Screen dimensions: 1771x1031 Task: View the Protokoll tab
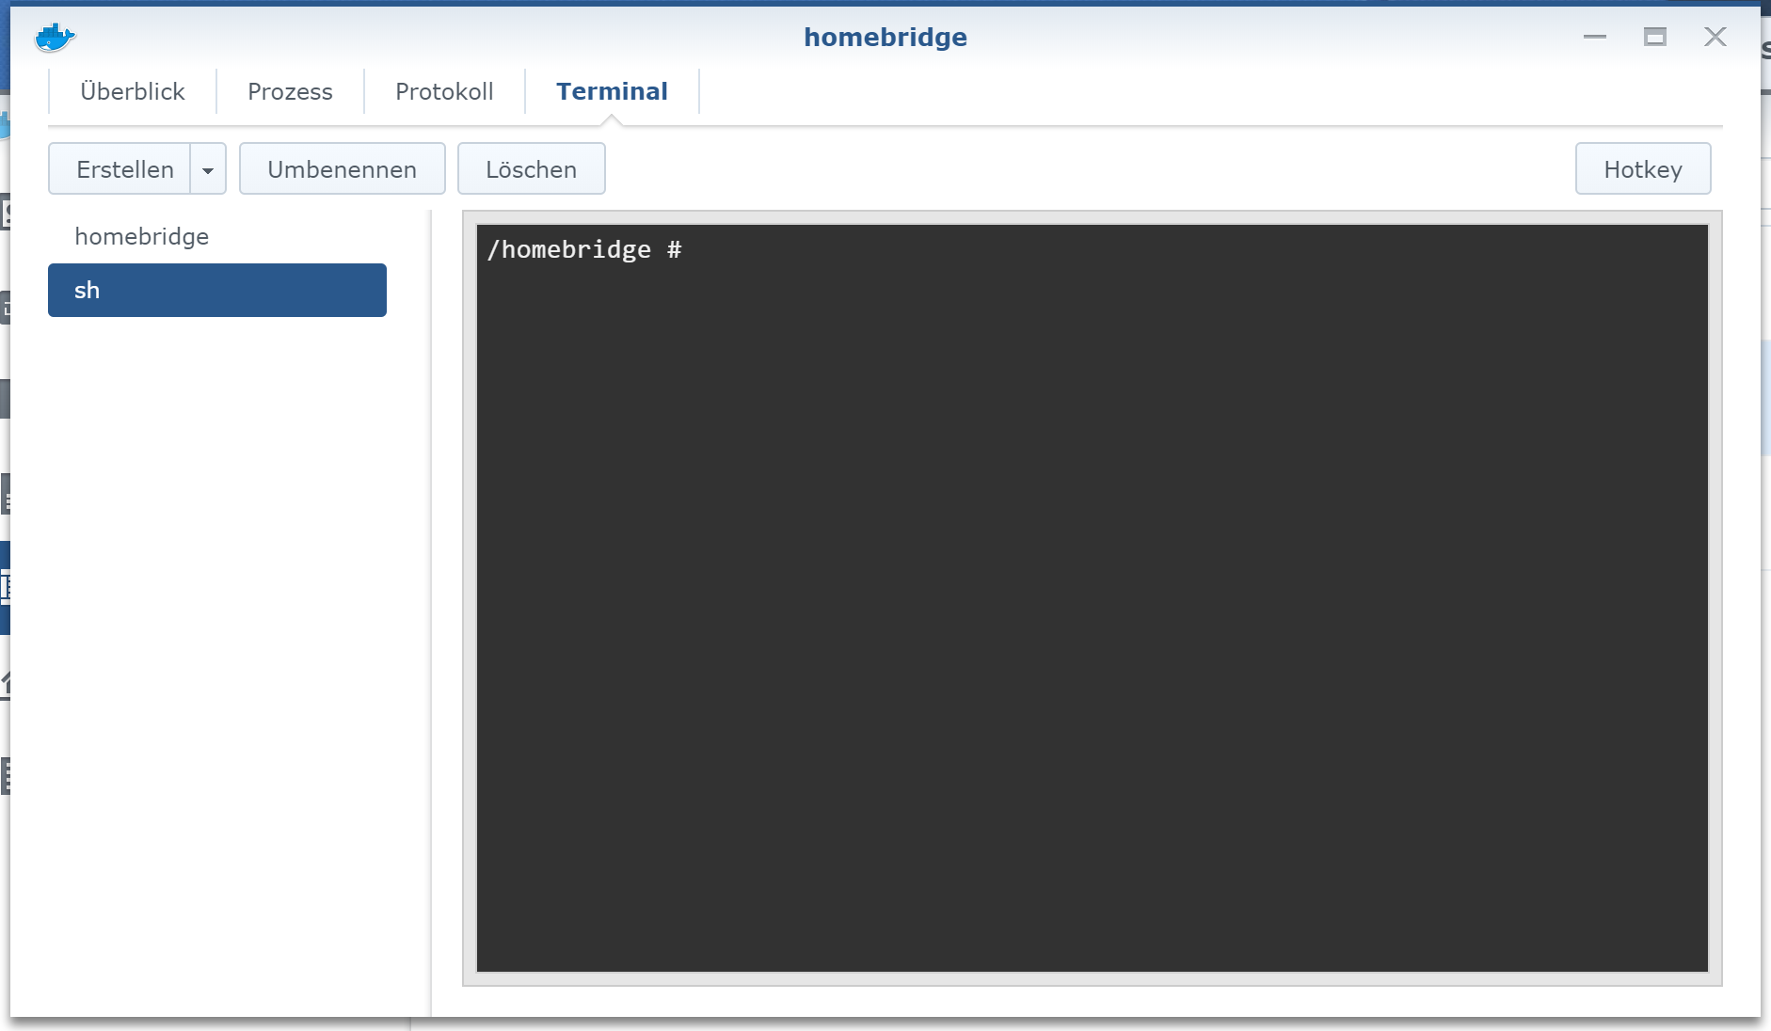coord(444,91)
